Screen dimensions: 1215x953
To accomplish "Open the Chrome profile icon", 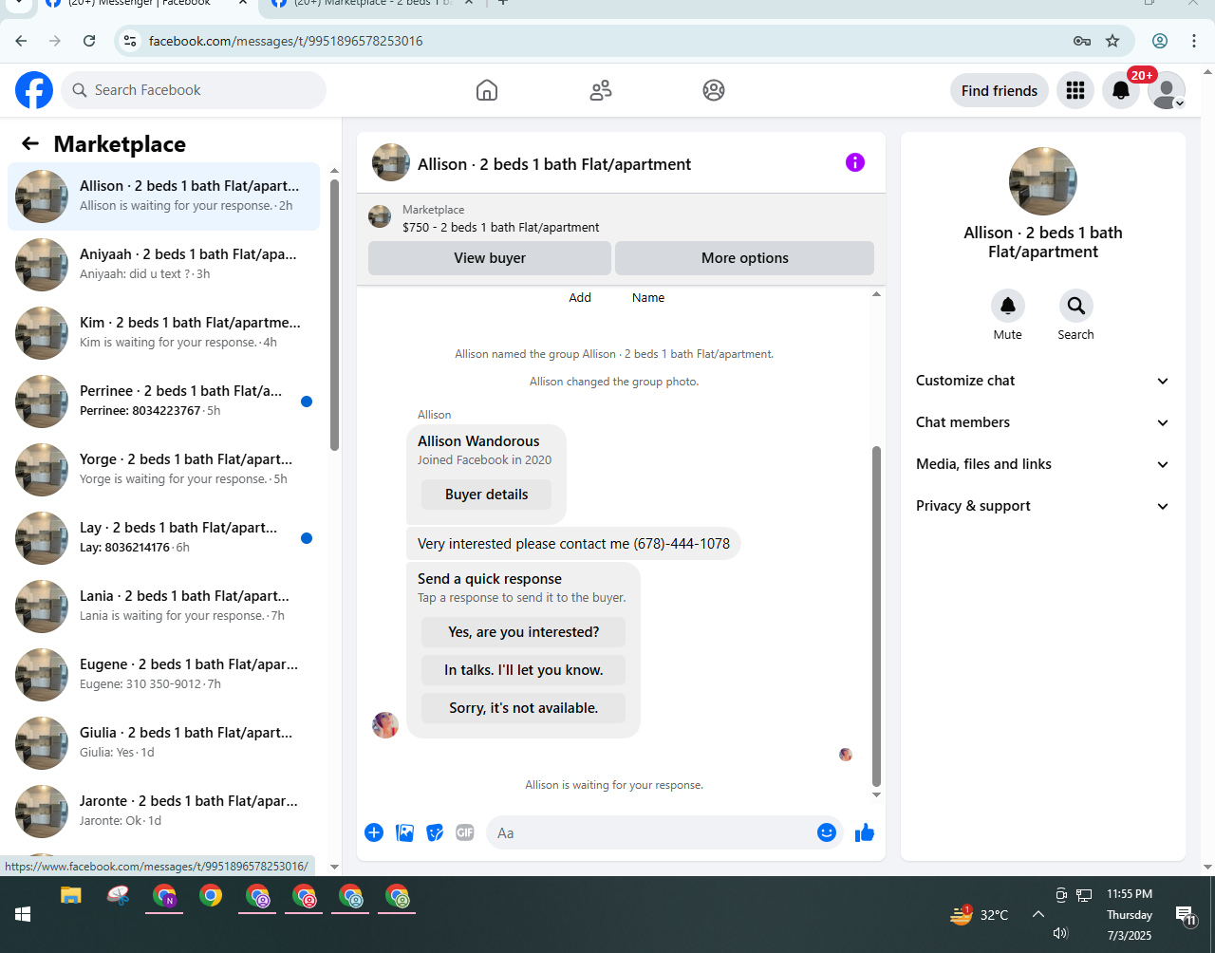I will point(1160,41).
